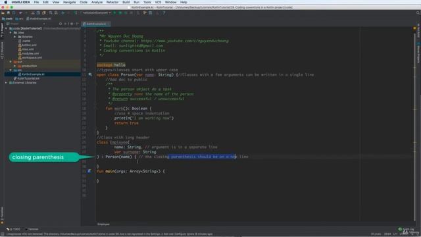Image resolution: width=421 pixels, height=237 pixels.
Task: Collapse the code [KotlinTutorial] root node
Action: click(6, 28)
